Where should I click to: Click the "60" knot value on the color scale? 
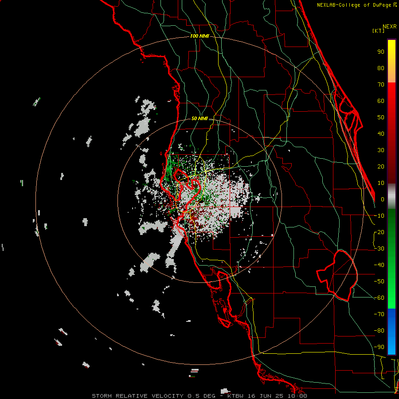(381, 101)
